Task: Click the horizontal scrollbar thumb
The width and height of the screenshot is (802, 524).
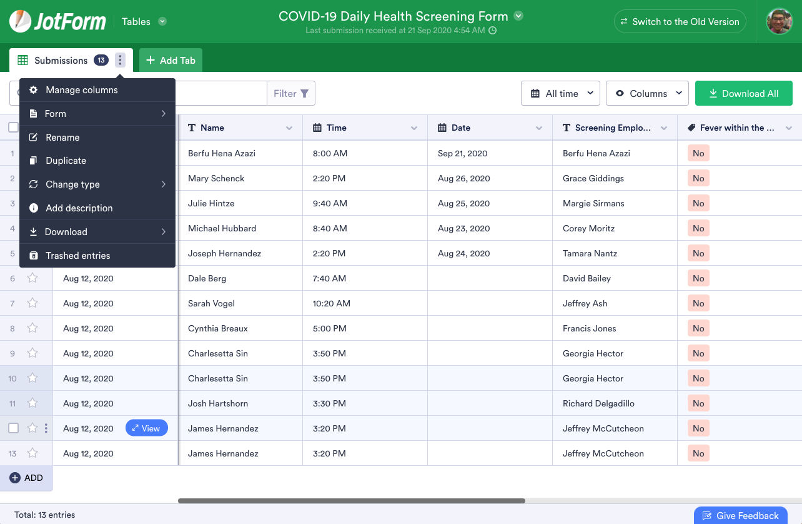Action: 352,500
